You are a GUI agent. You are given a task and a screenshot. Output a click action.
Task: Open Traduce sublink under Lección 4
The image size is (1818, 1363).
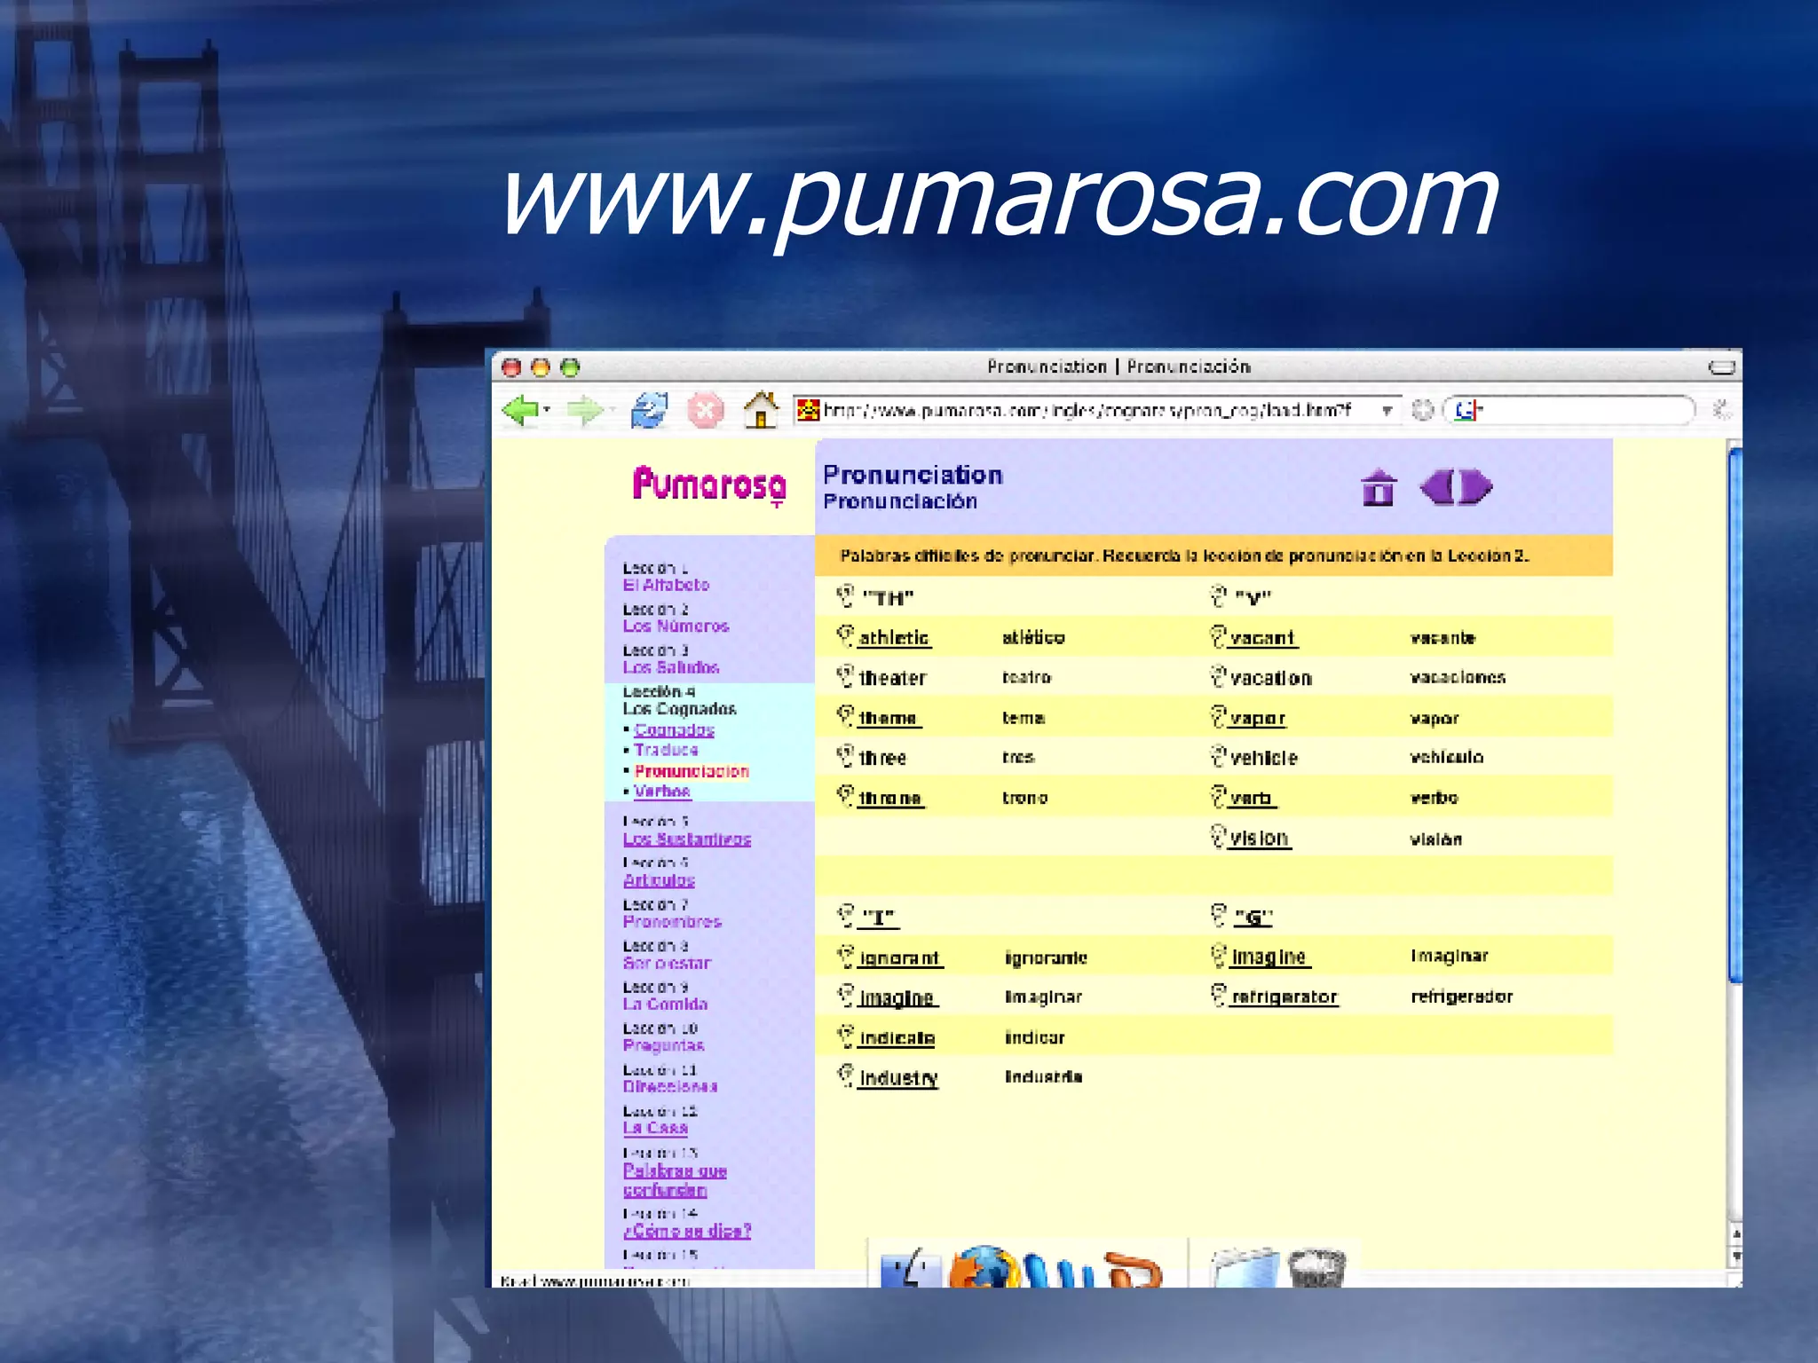(666, 750)
